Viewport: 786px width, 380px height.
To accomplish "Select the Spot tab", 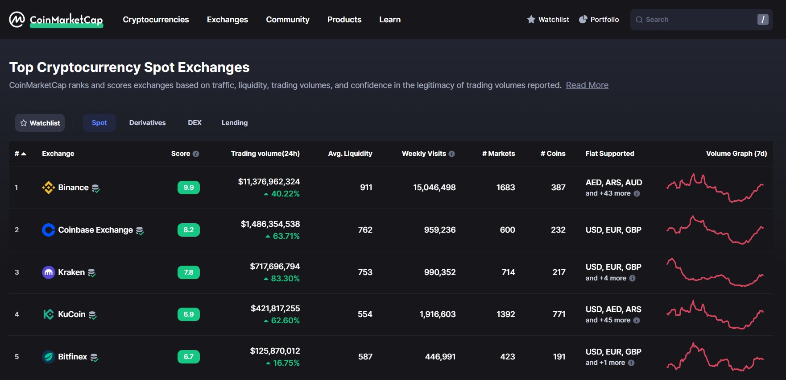I will click(x=99, y=123).
